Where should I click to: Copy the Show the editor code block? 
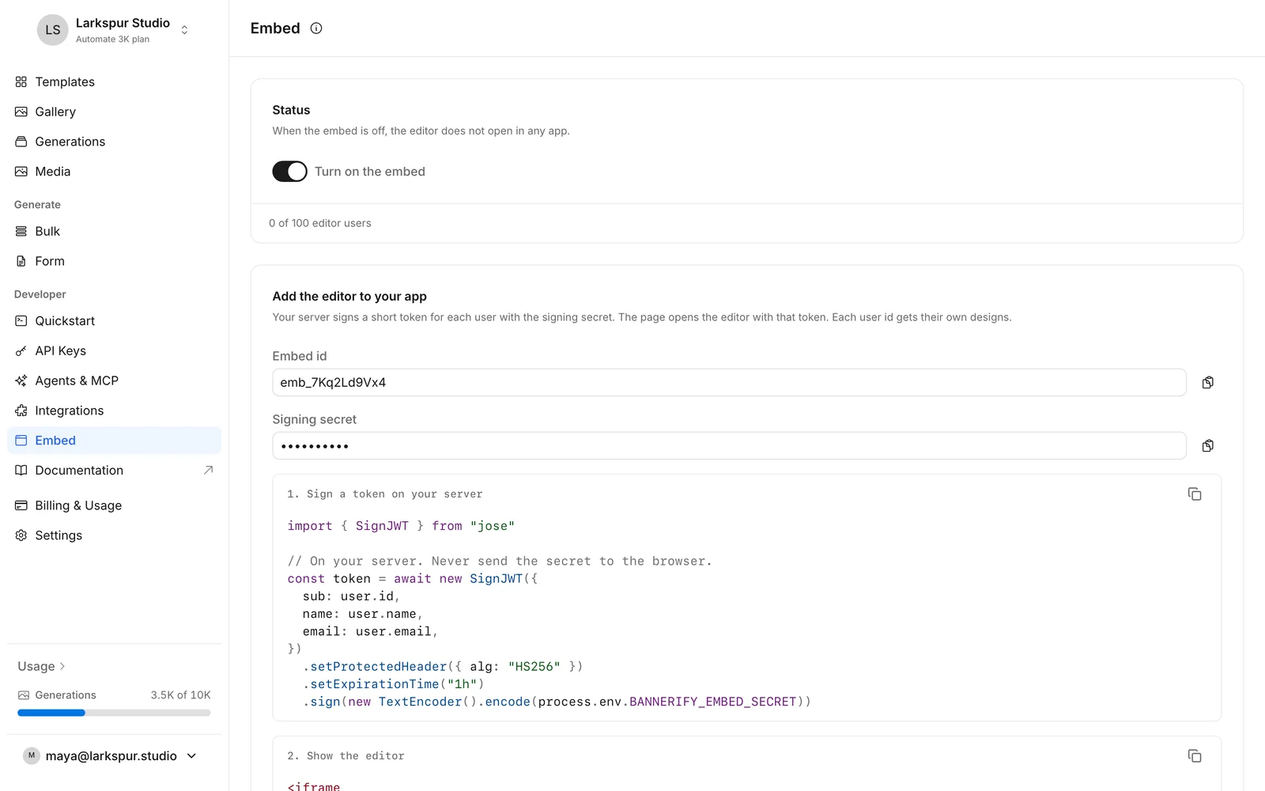(1195, 756)
